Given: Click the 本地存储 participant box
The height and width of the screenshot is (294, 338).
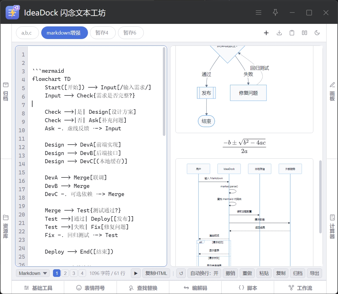Looking at the screenshot, I should [x=260, y=169].
